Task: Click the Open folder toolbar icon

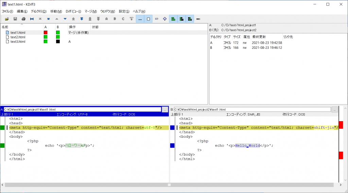Action: click(7, 19)
